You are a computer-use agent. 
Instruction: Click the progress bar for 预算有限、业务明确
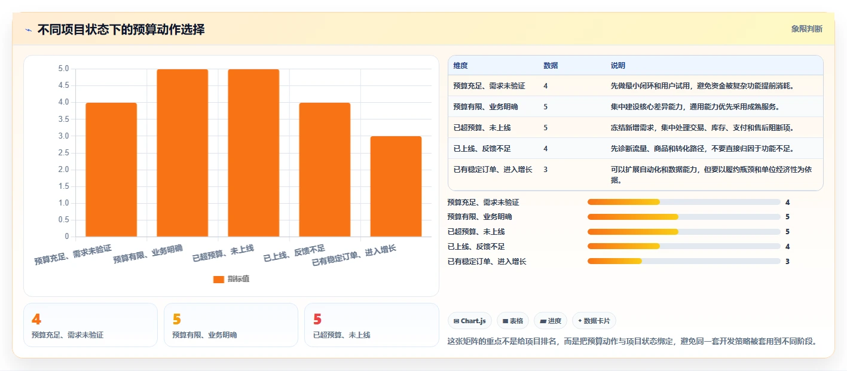tap(684, 217)
